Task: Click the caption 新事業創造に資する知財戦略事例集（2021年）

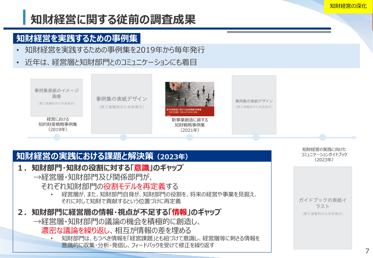Action: [x=190, y=125]
